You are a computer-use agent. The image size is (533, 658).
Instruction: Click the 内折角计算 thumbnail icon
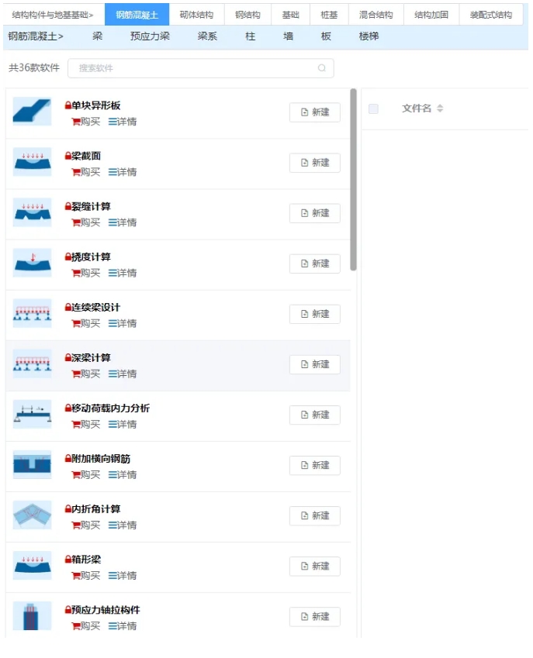[32, 515]
